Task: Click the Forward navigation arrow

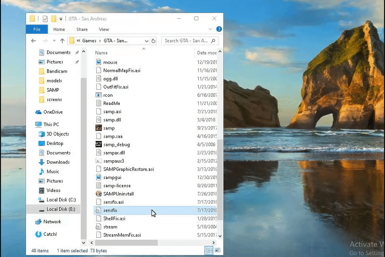Action: tap(45, 41)
